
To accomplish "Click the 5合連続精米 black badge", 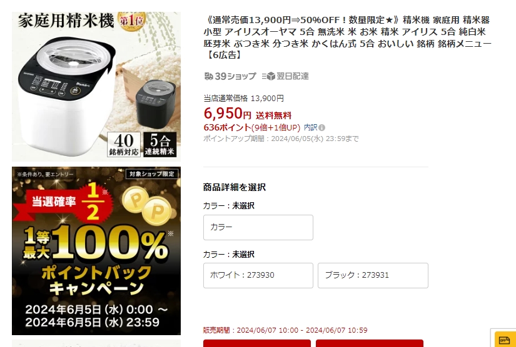I will tap(160, 144).
